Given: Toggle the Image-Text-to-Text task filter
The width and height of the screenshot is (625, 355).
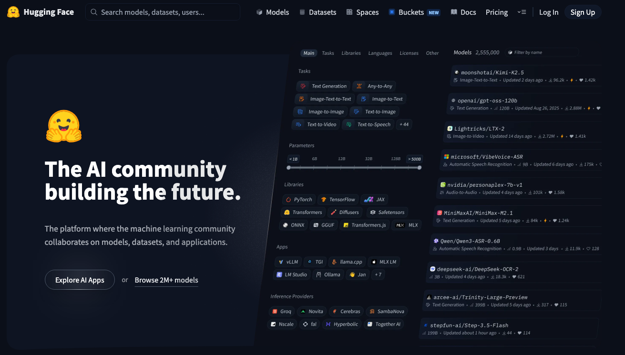Looking at the screenshot, I should point(325,99).
